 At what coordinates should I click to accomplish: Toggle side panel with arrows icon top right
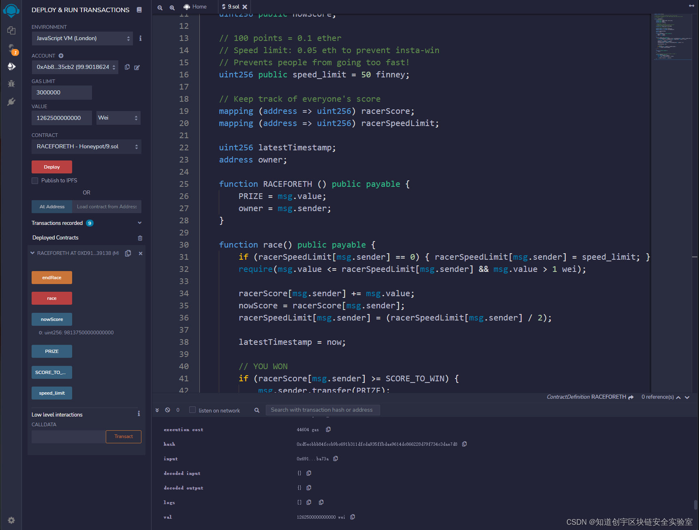(x=692, y=6)
